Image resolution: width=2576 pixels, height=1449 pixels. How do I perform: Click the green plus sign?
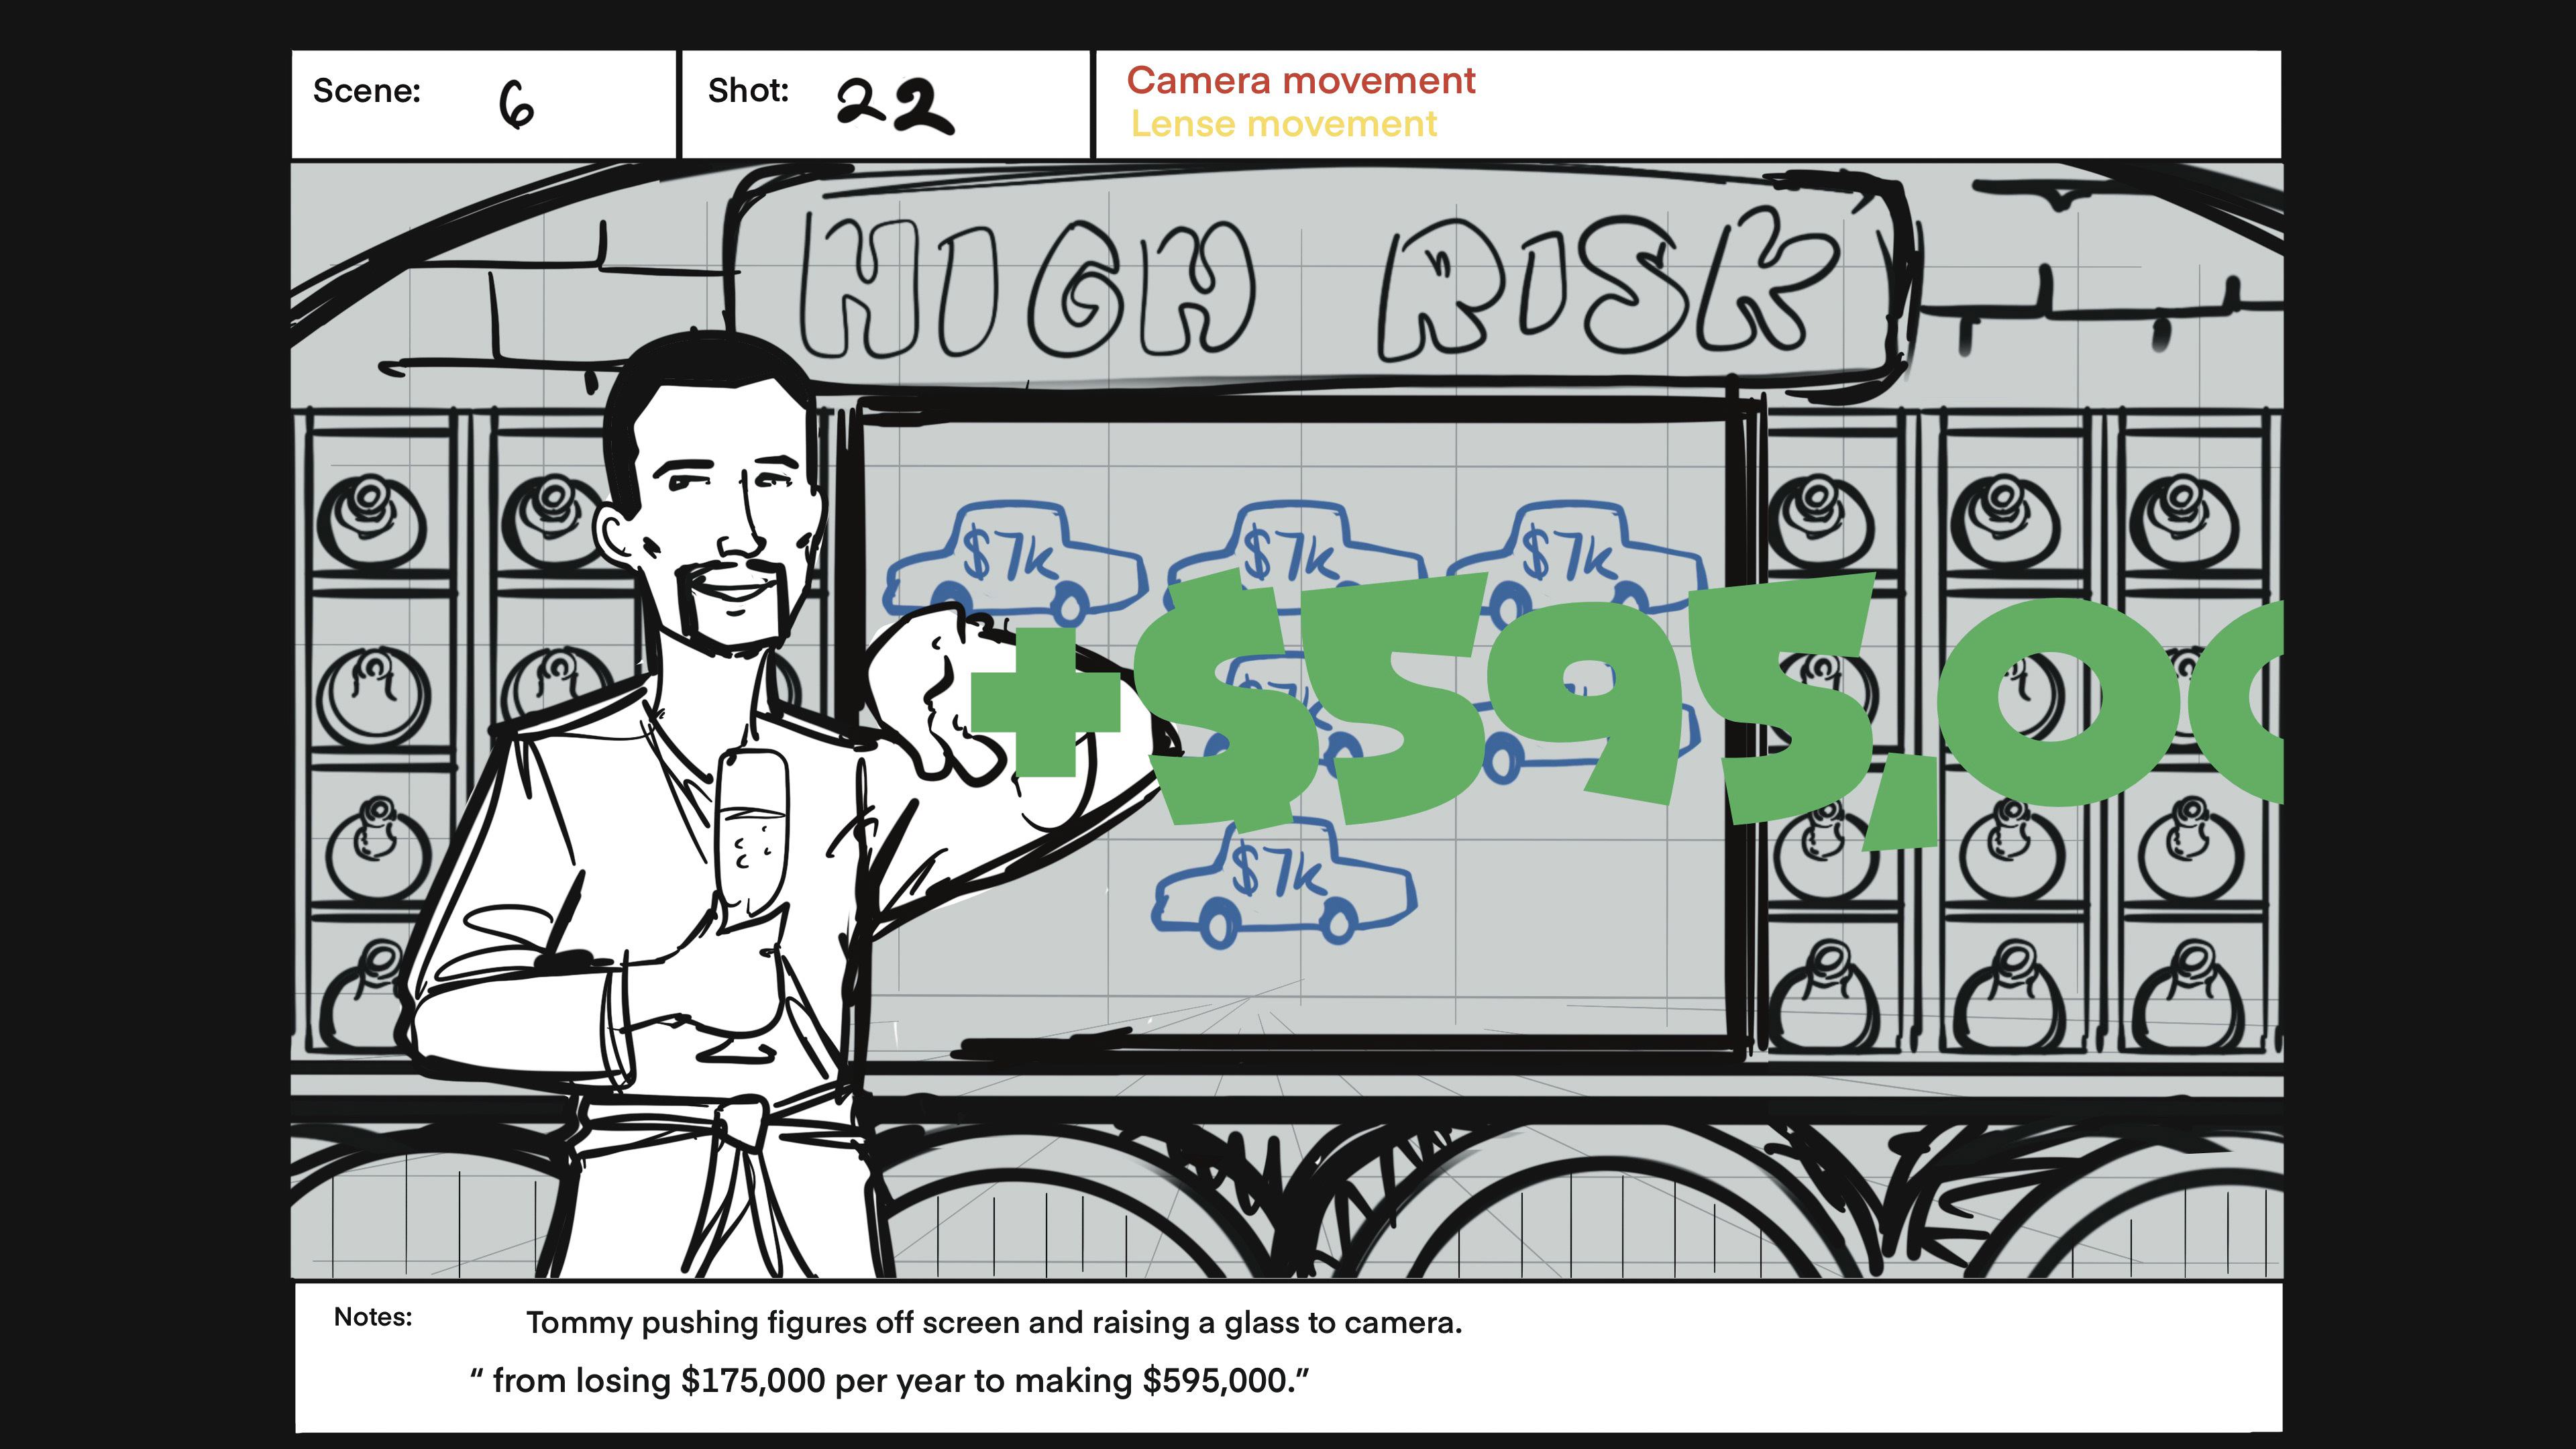click(1045, 702)
